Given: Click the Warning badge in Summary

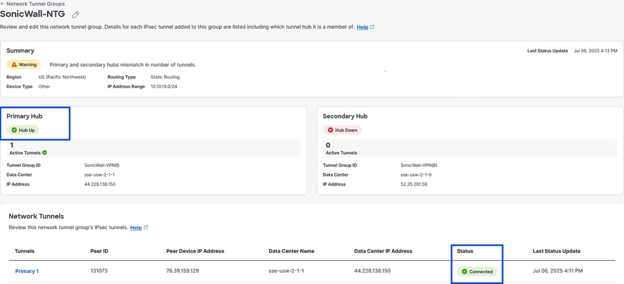Looking at the screenshot, I should pos(24,64).
